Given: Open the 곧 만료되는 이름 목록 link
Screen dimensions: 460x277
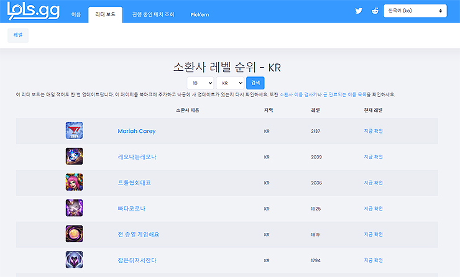Looking at the screenshot, I should [x=344, y=94].
